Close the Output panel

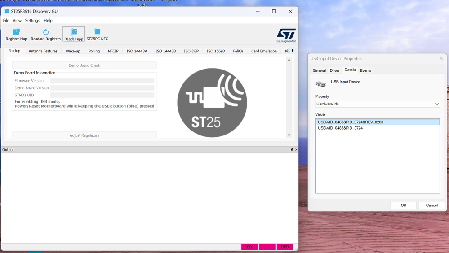point(296,149)
